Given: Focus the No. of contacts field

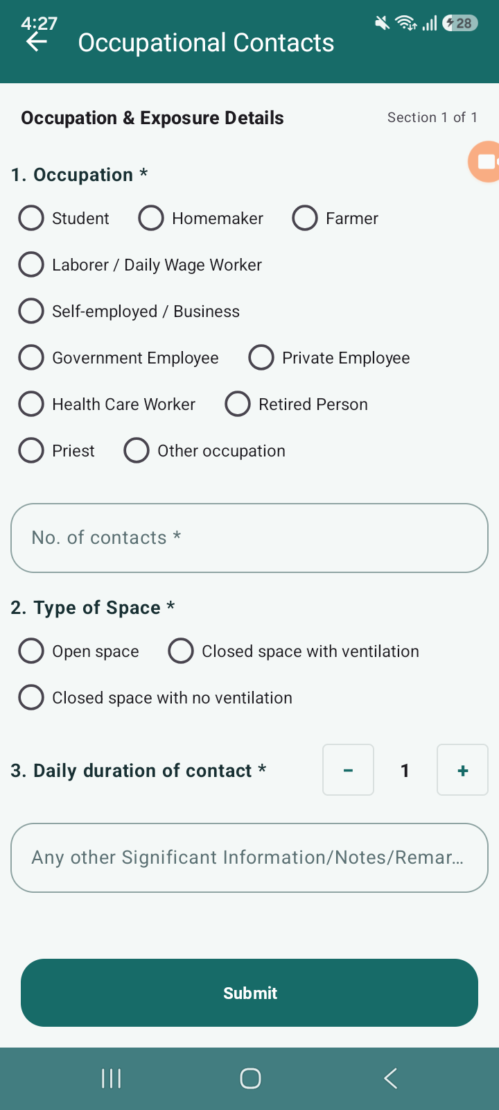Looking at the screenshot, I should (249, 538).
